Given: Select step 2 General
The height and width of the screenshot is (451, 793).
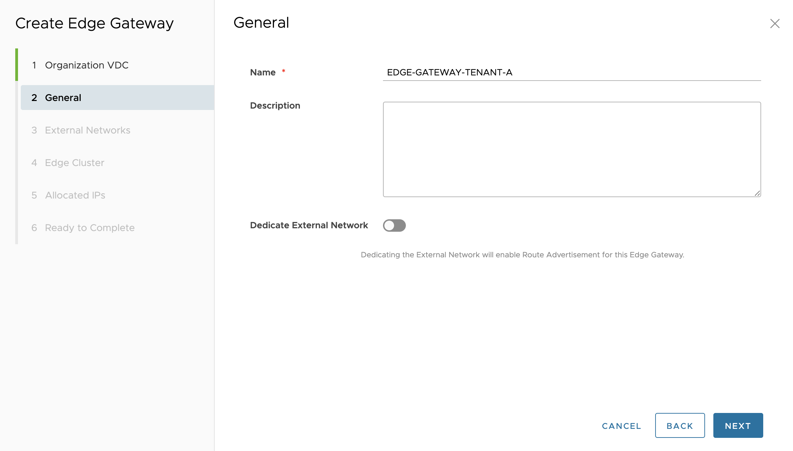Looking at the screenshot, I should 63,98.
